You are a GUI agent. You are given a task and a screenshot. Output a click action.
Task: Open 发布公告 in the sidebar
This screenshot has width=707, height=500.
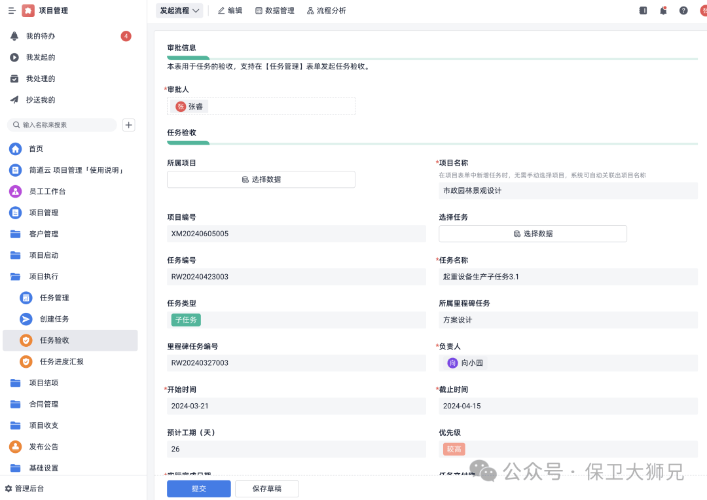[44, 447]
